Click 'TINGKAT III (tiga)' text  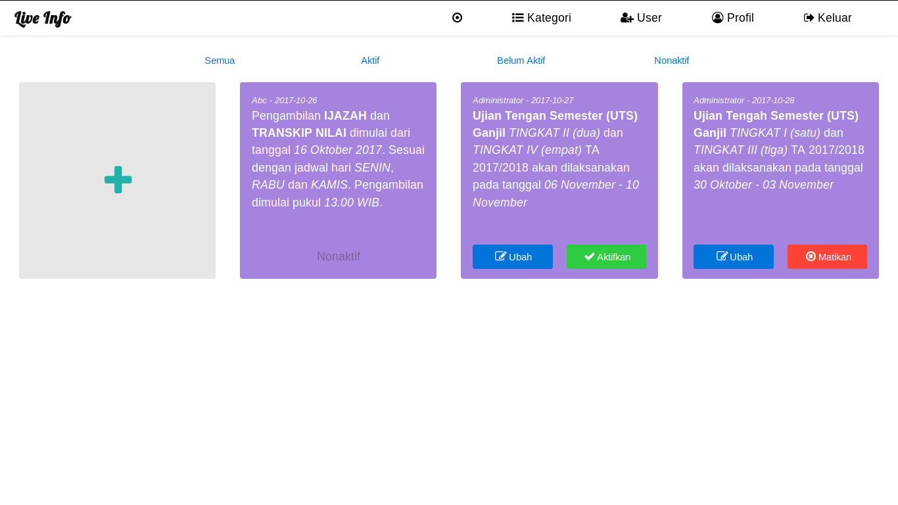(x=740, y=150)
